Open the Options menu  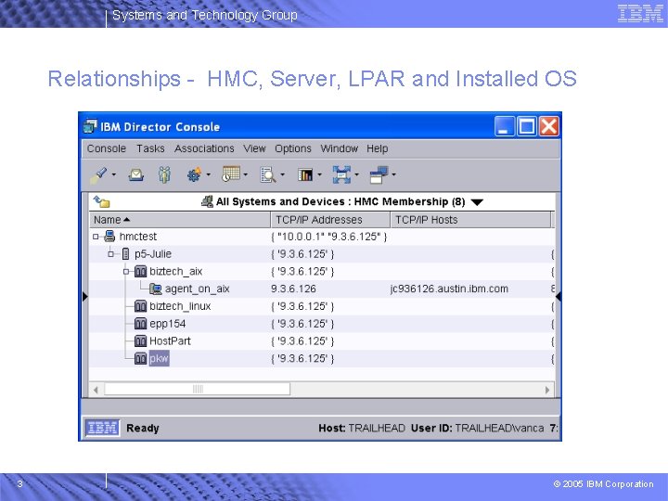click(x=292, y=148)
